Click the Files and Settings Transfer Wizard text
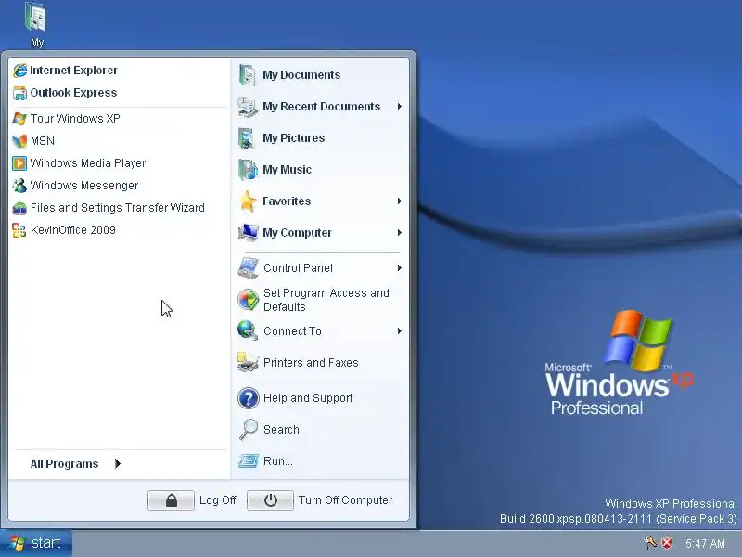 coord(118,208)
